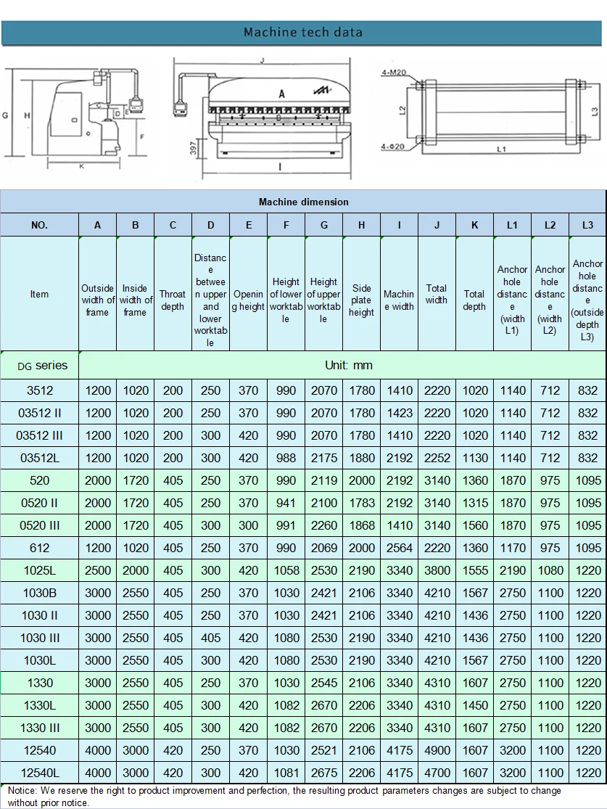Click value '1423' in the 03512 II row

point(400,414)
